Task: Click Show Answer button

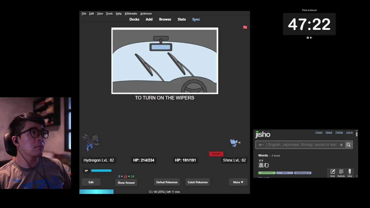Action: [x=126, y=183]
